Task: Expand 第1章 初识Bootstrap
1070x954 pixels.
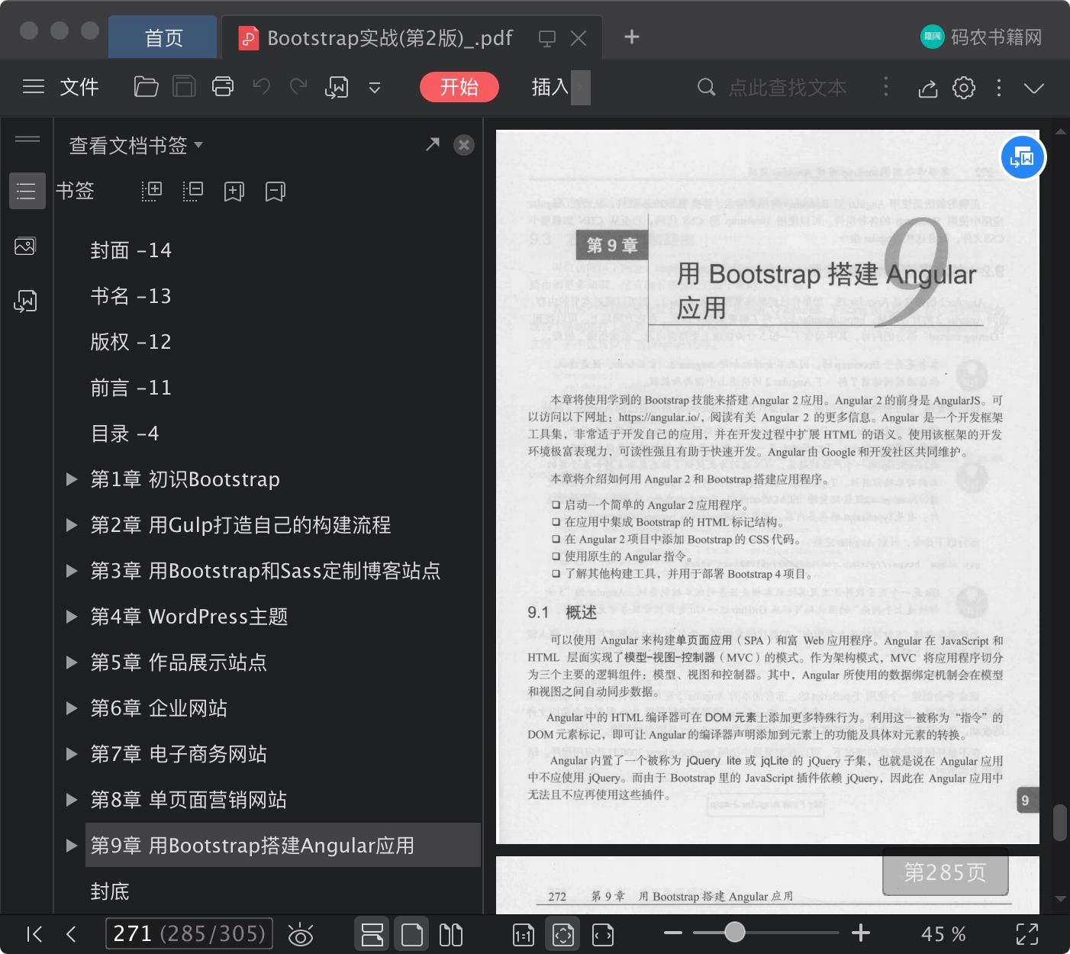Action: click(x=72, y=479)
